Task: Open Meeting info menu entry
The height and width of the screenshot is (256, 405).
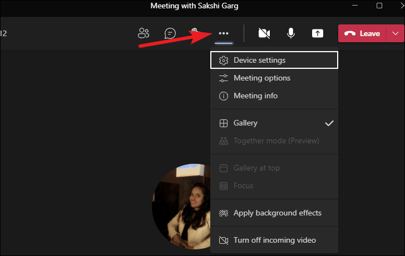Action: click(274, 96)
